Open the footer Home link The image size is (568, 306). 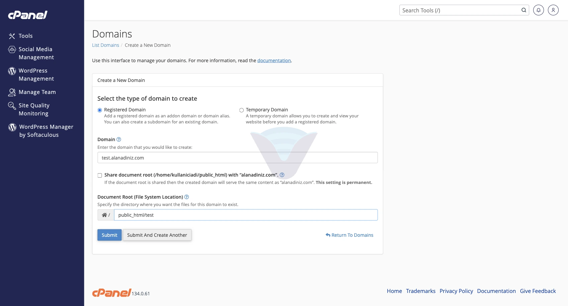(394, 291)
